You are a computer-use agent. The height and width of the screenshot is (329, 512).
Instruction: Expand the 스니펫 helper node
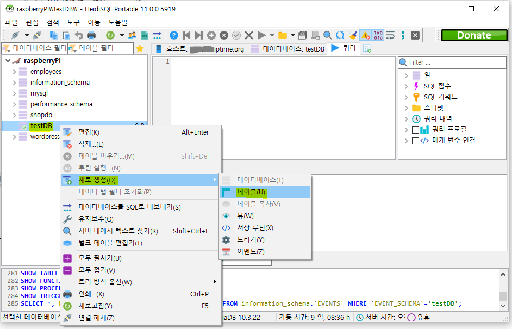pos(406,108)
